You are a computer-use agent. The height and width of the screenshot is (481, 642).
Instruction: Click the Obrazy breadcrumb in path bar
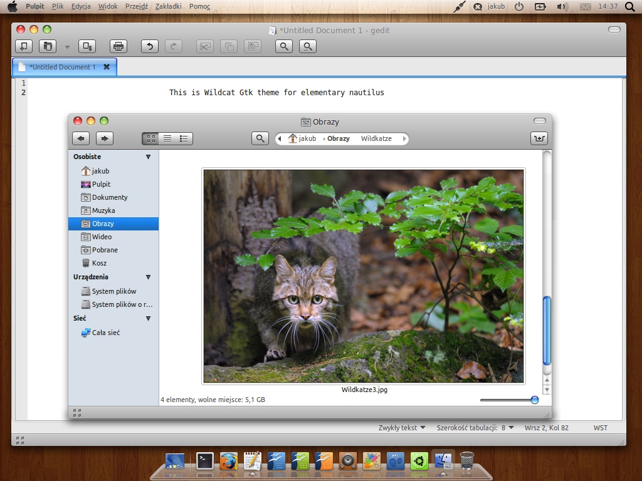338,138
